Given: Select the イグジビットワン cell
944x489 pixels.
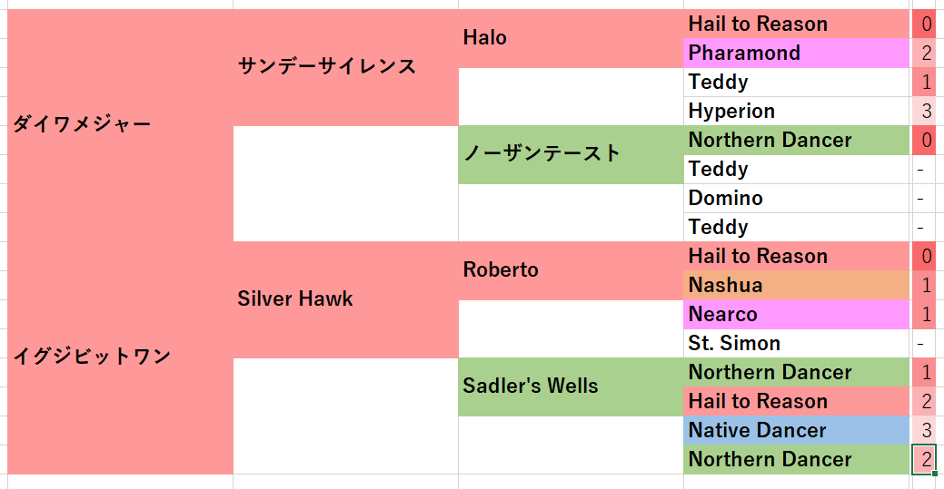Looking at the screenshot, I should (121, 357).
